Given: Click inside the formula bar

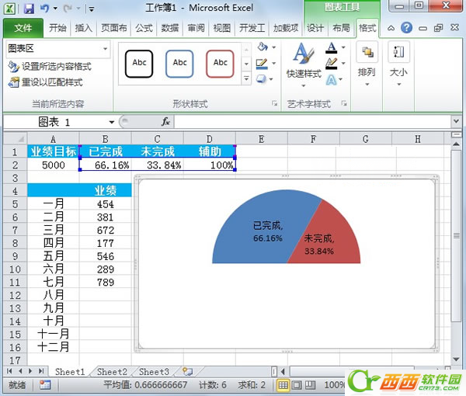Looking at the screenshot, I should [x=312, y=122].
